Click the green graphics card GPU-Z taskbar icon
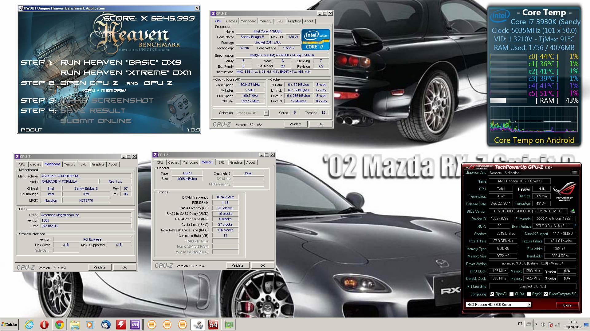The image size is (590, 331). 229,325
